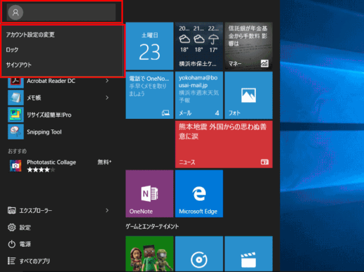Open the calendar tile showing 土曜日 23

[150, 46]
